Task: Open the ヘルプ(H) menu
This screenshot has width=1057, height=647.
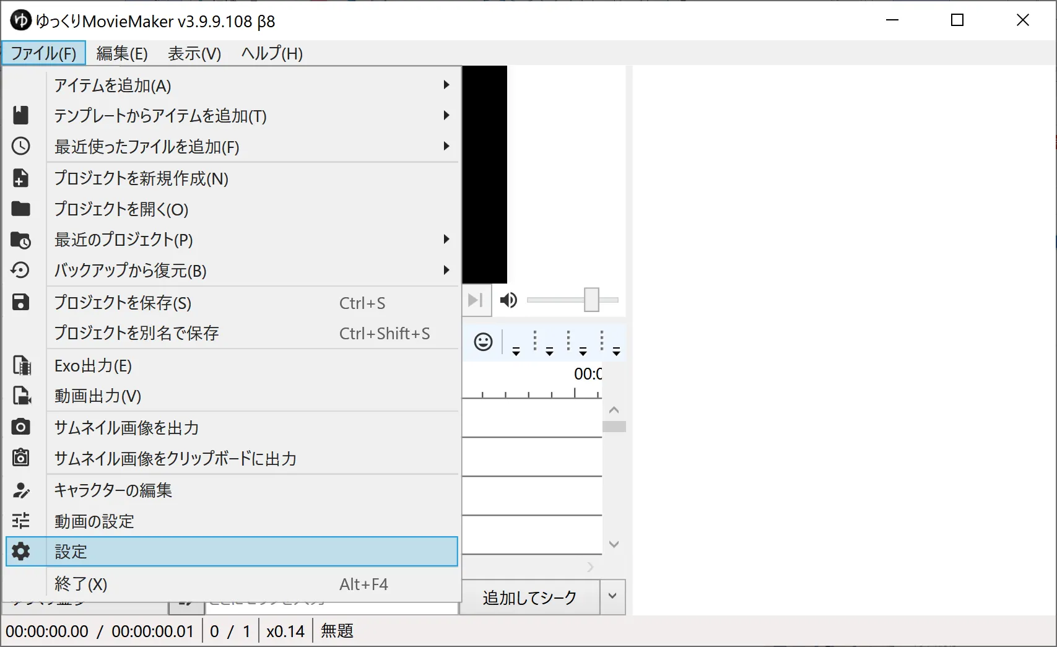Action: [x=272, y=53]
